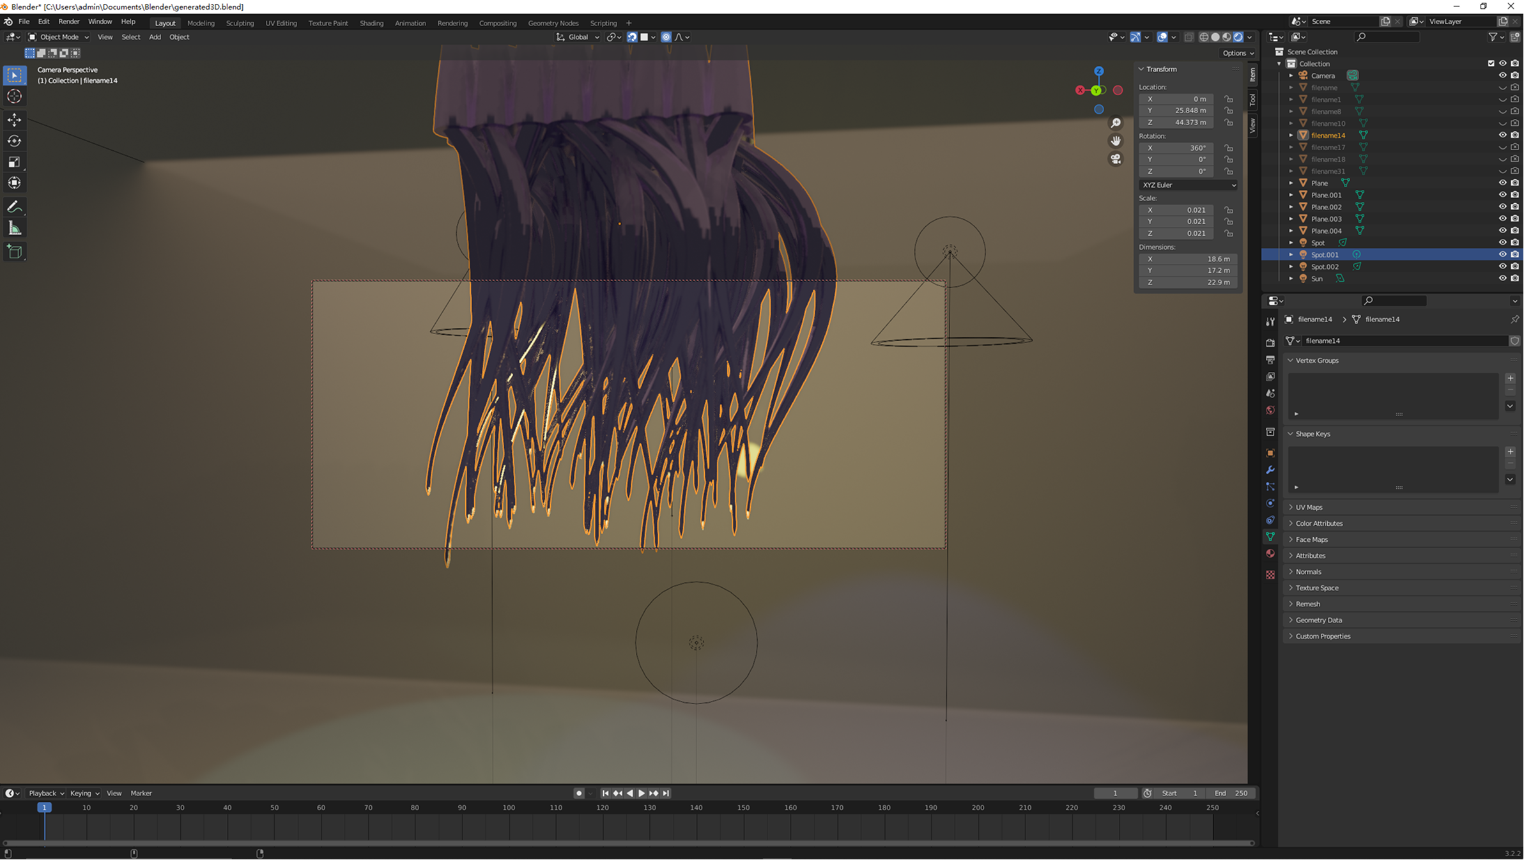Click the Options button in viewport header
The width and height of the screenshot is (1524, 860).
pyautogui.click(x=1237, y=53)
